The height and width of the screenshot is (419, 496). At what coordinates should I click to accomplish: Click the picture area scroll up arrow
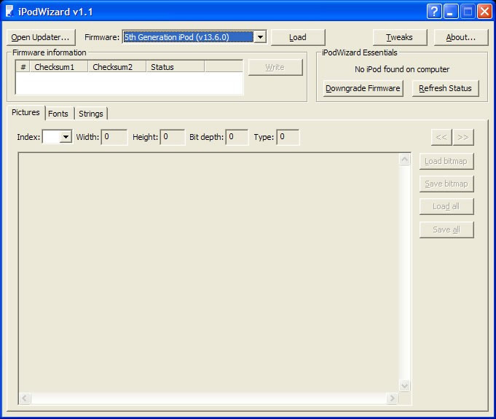[x=404, y=160]
